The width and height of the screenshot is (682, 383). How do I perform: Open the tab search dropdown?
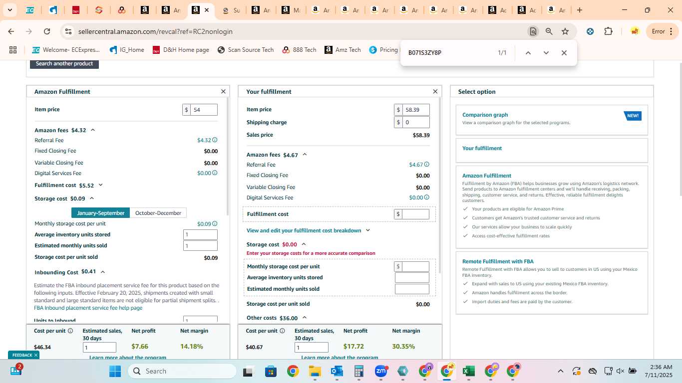9,10
